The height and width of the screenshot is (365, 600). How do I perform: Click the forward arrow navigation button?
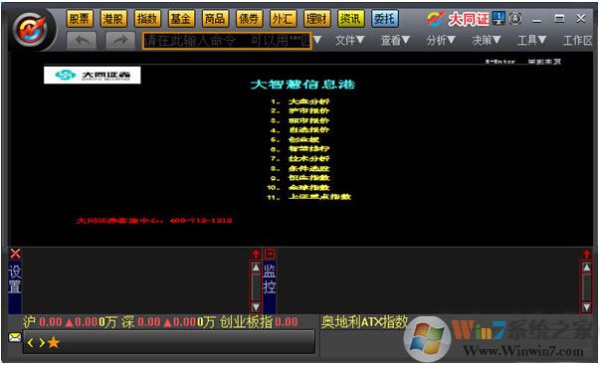tap(120, 40)
